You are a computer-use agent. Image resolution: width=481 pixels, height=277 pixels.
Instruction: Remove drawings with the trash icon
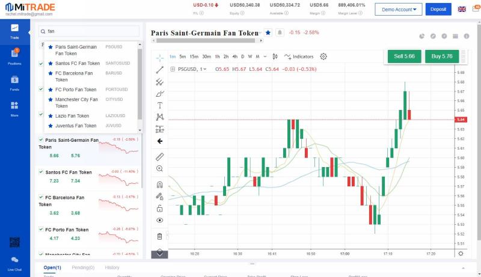159,236
